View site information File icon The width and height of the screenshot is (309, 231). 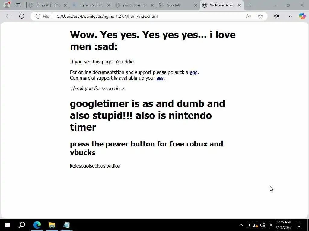(42, 16)
